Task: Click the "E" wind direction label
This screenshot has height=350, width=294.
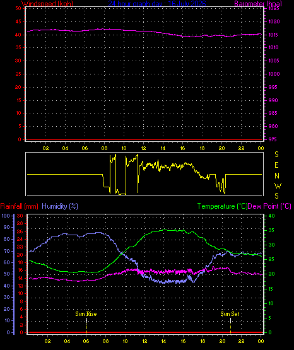Action: click(x=276, y=165)
